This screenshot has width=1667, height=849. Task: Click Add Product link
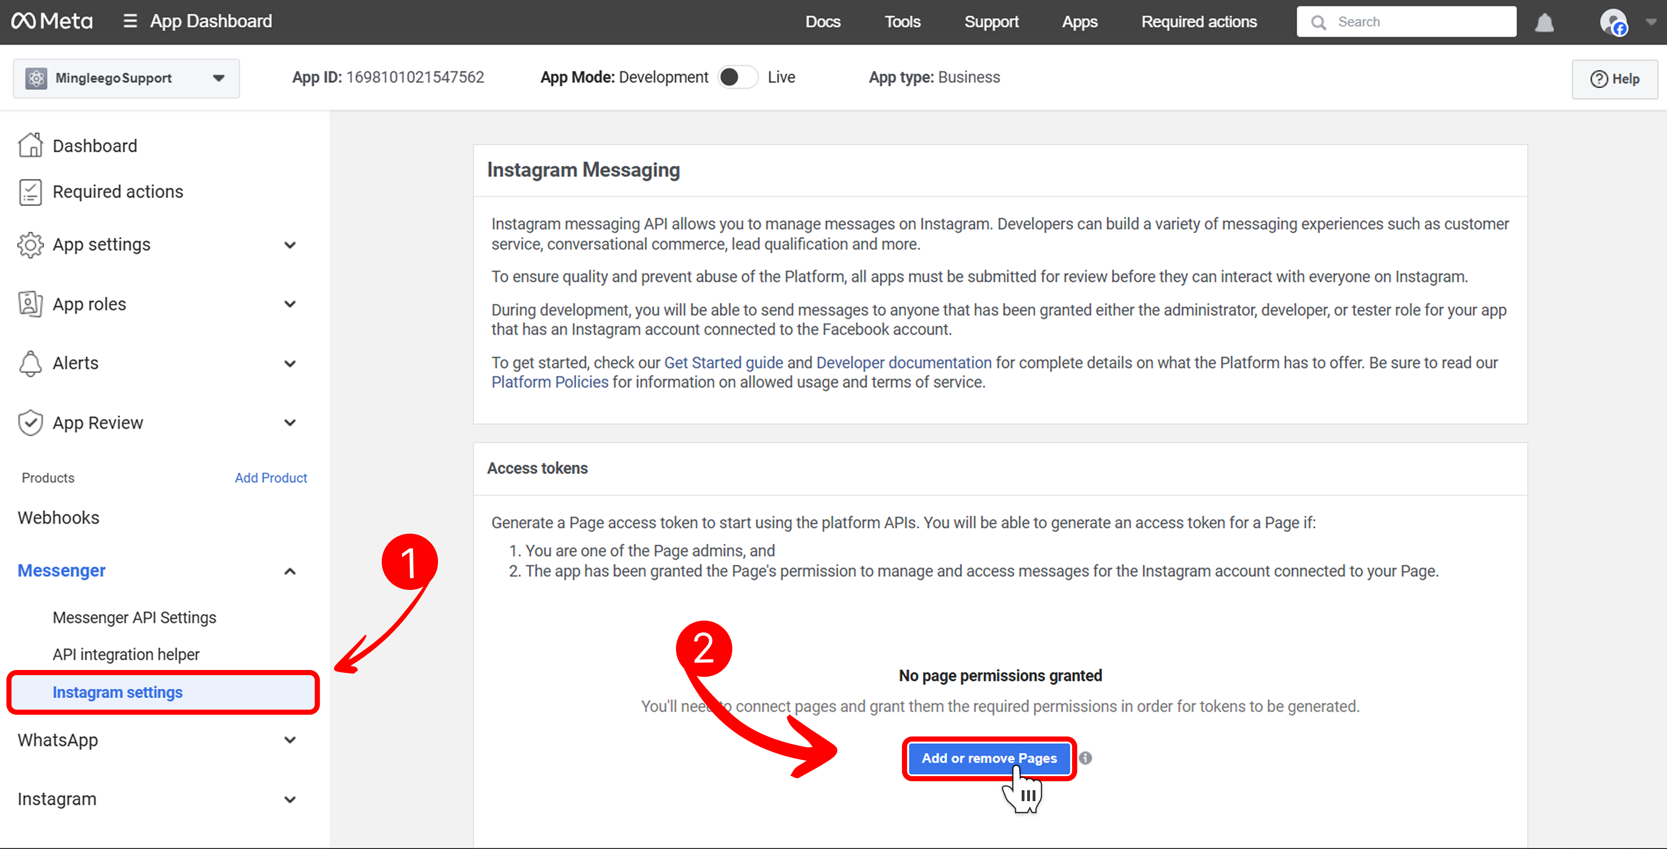click(x=270, y=478)
